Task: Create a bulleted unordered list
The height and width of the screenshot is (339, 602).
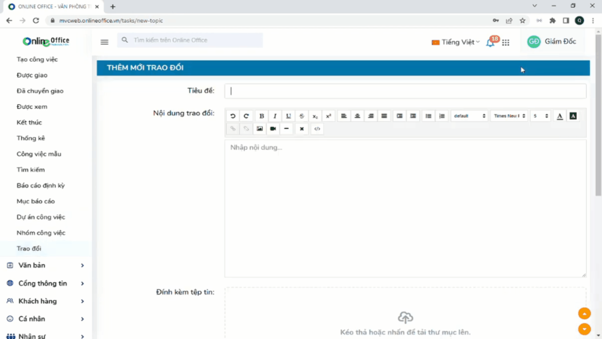Action: point(428,116)
